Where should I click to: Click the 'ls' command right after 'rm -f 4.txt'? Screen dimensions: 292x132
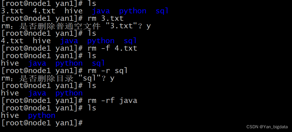coord(92,56)
